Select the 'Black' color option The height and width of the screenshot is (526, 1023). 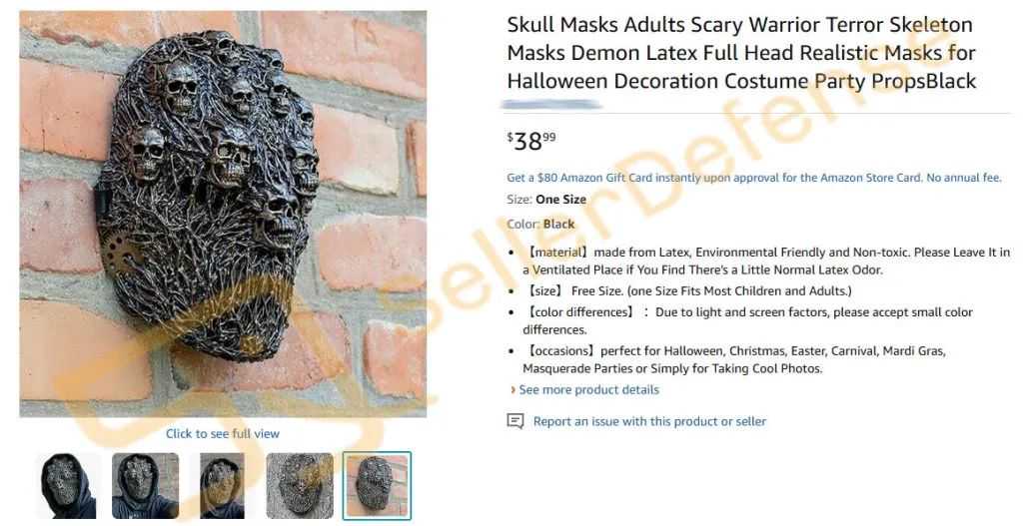click(x=558, y=224)
